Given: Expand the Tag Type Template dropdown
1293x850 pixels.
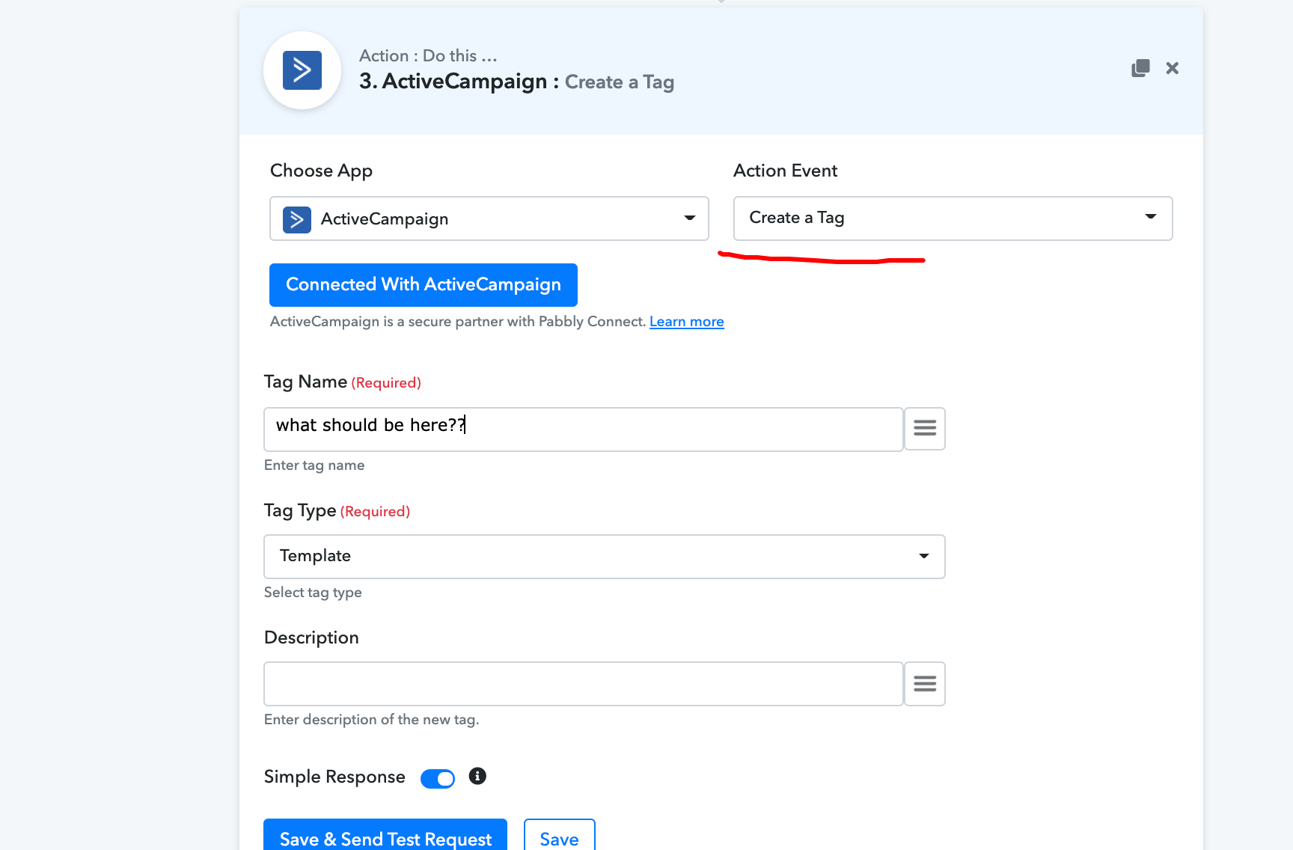Looking at the screenshot, I should (x=605, y=557).
